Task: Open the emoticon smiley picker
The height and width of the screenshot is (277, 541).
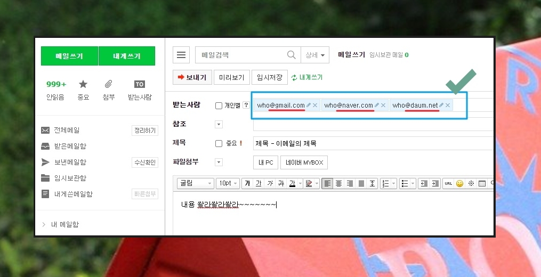Action: pos(459,184)
